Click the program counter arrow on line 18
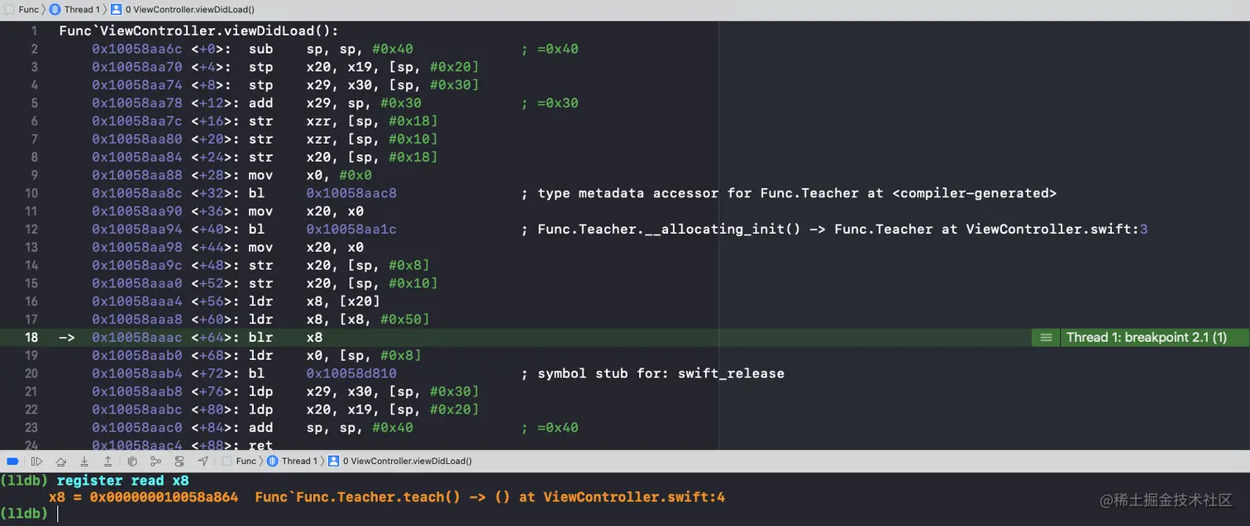Screen dimensions: 1250x526 67,338
